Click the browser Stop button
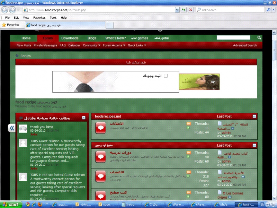 190,10
